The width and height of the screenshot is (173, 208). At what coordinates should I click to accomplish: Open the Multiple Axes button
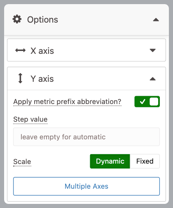[86, 186]
